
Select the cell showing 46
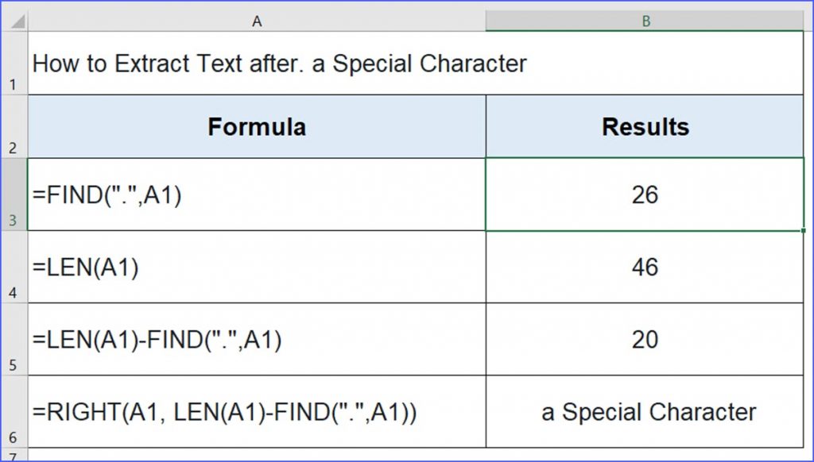click(645, 267)
